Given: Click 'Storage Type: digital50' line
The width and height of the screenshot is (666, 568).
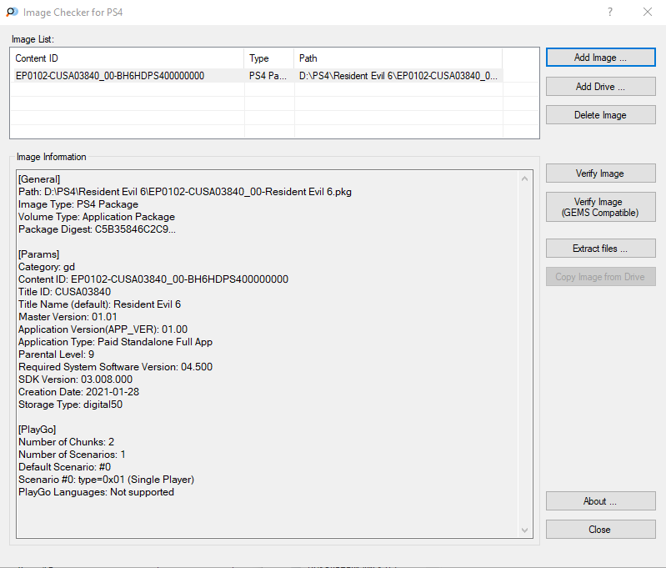Looking at the screenshot, I should tap(70, 405).
